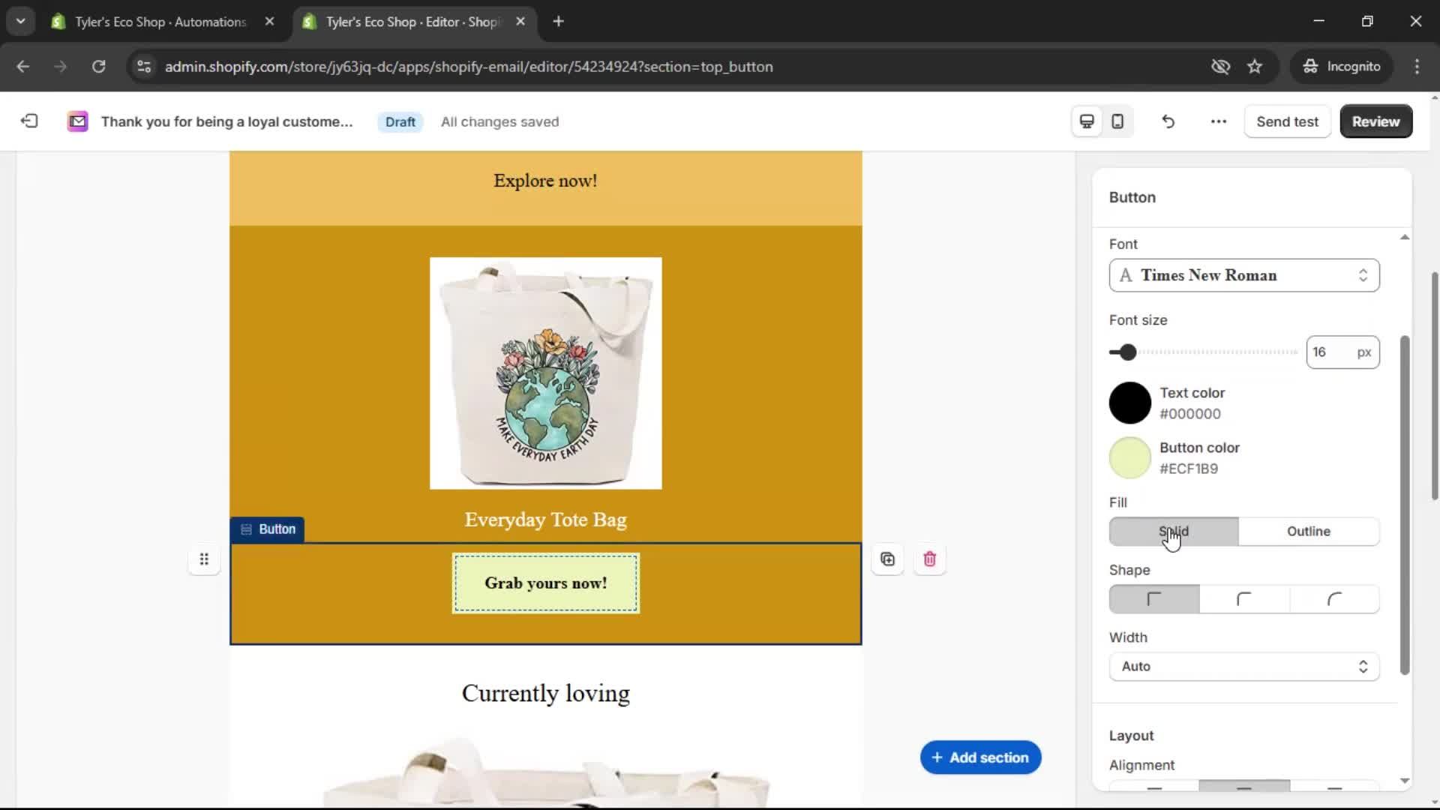This screenshot has width=1440, height=810.
Task: Choose the fully rounded button shape
Action: click(x=1334, y=598)
